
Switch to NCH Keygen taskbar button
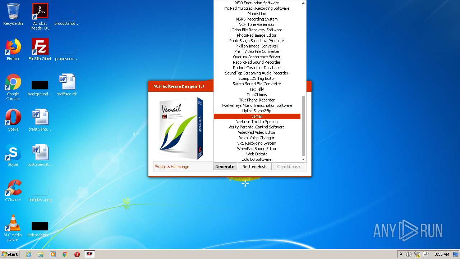89,254
